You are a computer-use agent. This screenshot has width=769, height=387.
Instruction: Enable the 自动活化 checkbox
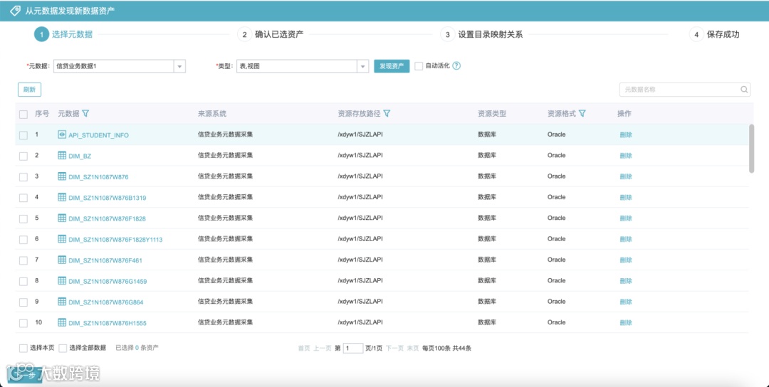click(x=419, y=66)
